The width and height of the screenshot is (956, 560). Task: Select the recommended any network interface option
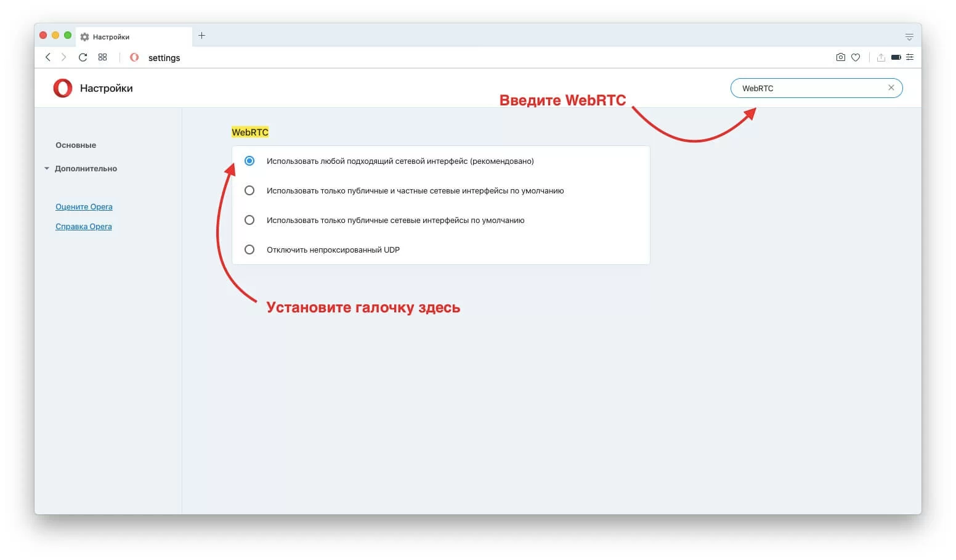tap(249, 161)
